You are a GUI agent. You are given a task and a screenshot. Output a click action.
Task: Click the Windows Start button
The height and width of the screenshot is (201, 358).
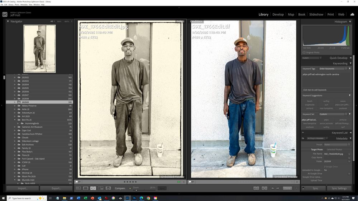(x=3, y=198)
